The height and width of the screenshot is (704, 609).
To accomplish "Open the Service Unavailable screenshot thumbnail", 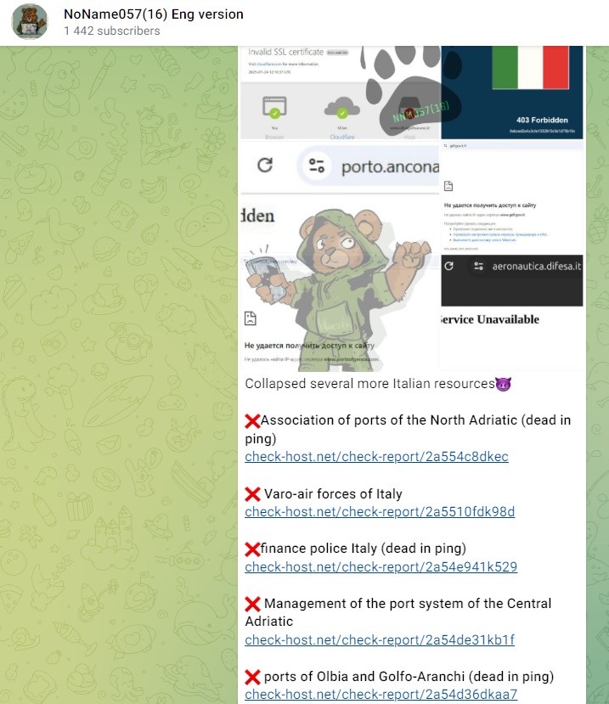I will 512,313.
